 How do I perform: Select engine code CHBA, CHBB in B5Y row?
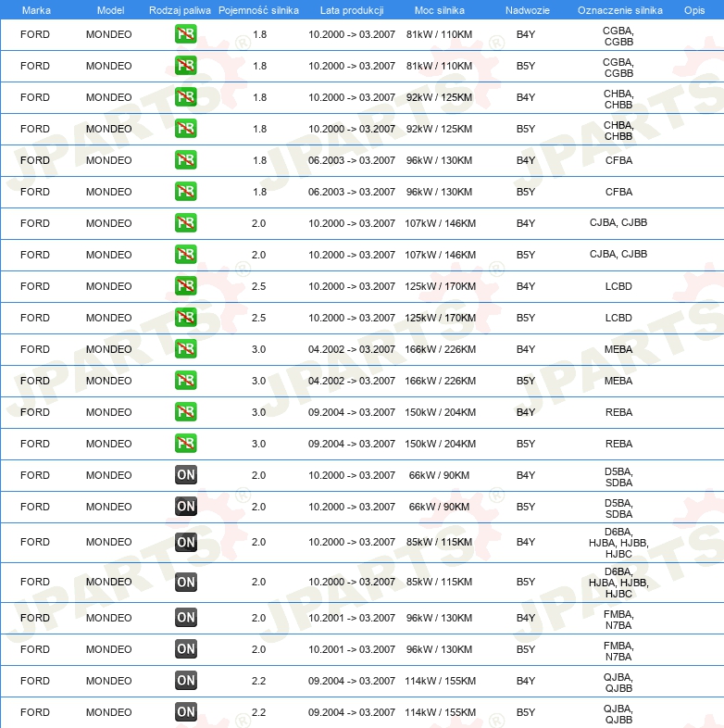click(x=618, y=131)
